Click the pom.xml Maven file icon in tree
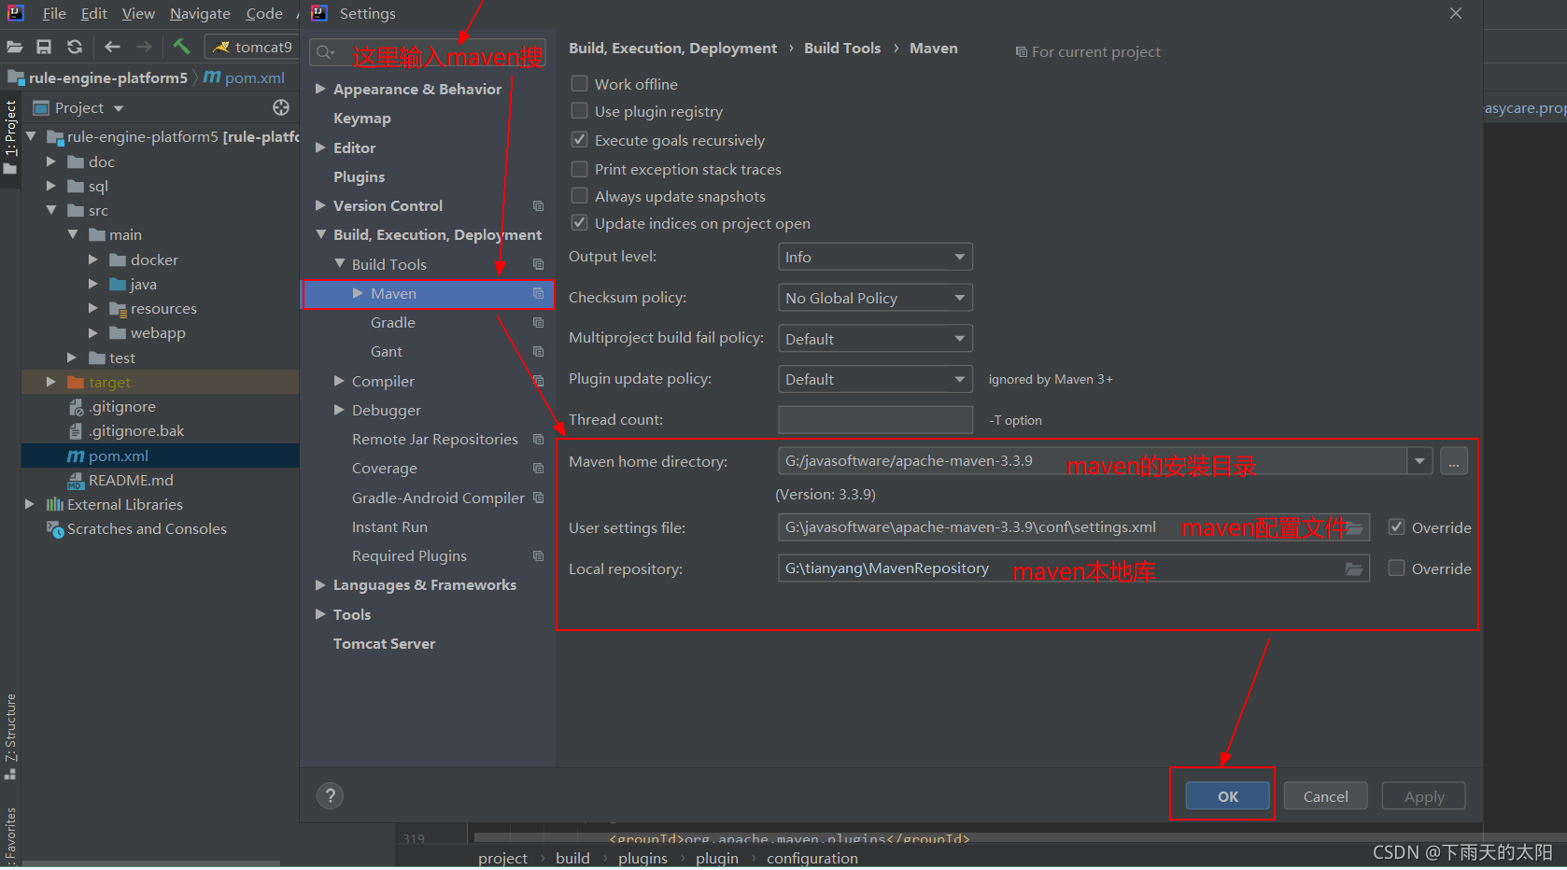The height and width of the screenshot is (870, 1567). click(76, 456)
